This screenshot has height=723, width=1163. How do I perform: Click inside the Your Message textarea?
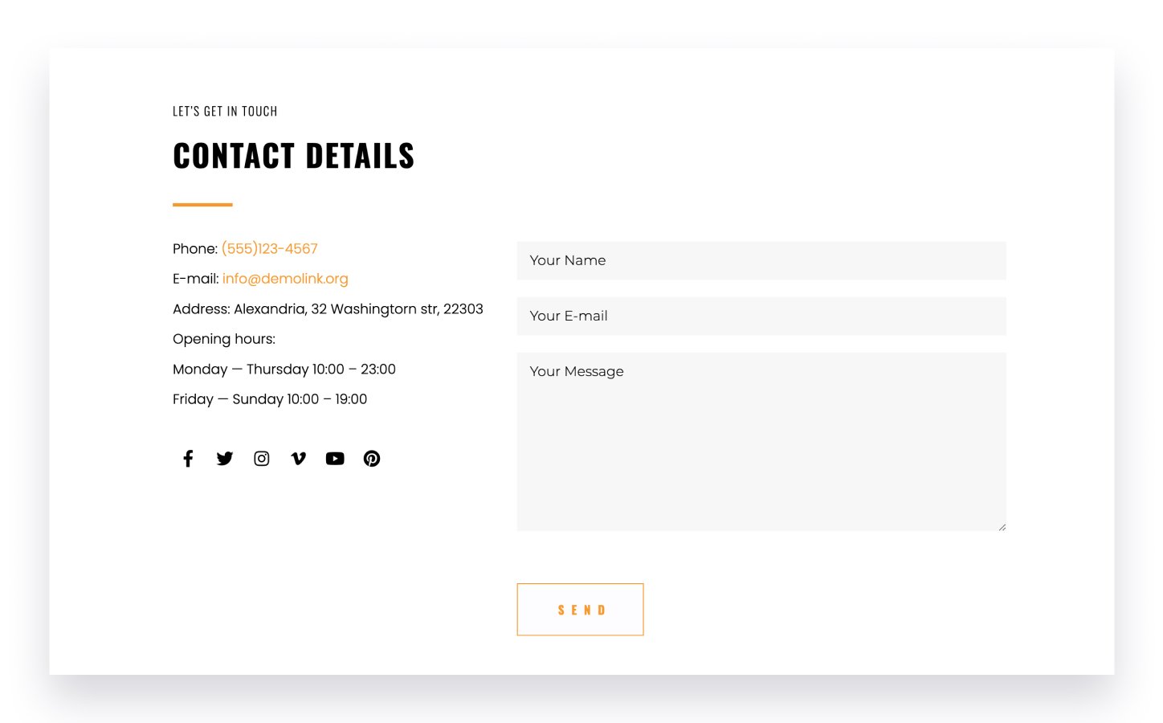tap(761, 442)
